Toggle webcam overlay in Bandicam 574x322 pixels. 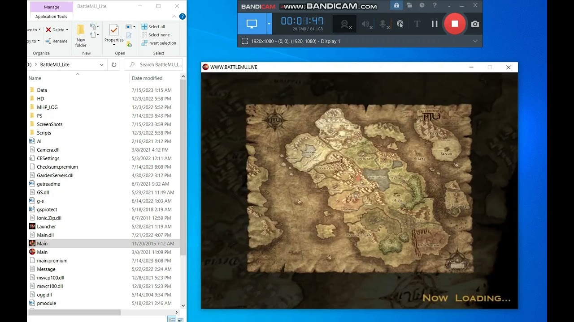click(345, 24)
